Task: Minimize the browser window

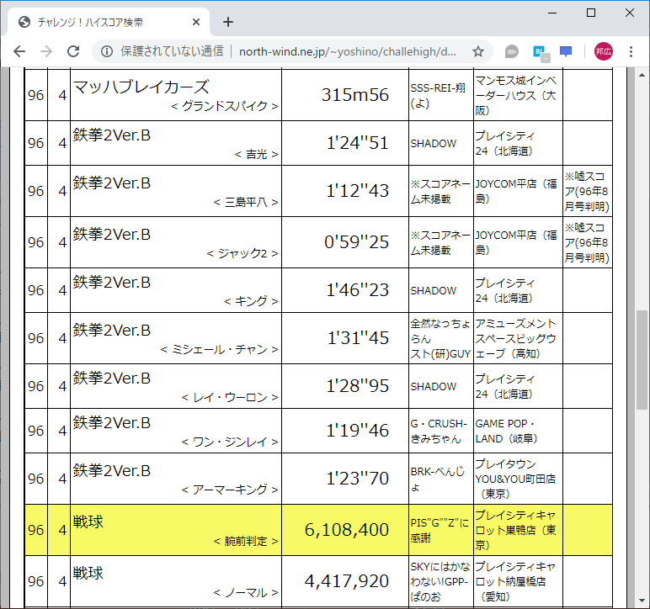Action: tap(552, 13)
